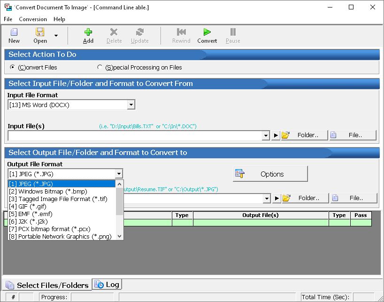This screenshot has height=302, width=384.
Task: Select the (C)onvert Files radio button
Action: pos(12,67)
